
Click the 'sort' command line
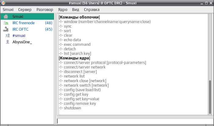point(65,31)
